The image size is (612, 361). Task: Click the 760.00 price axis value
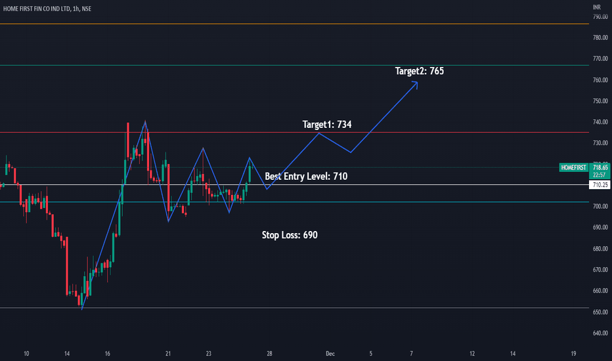click(x=600, y=80)
